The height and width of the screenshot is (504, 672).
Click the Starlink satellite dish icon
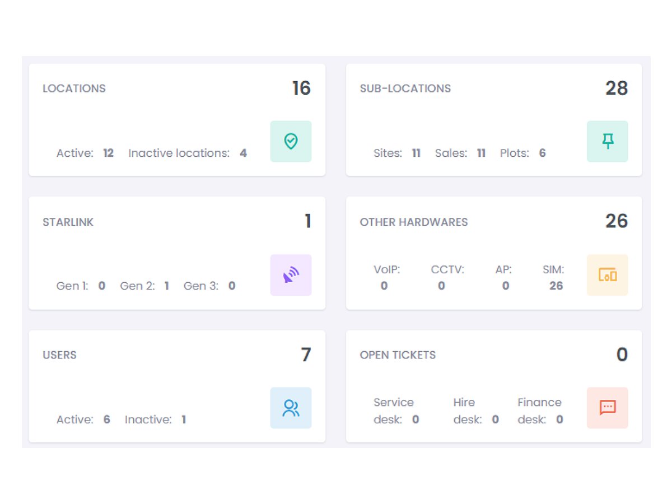[291, 275]
